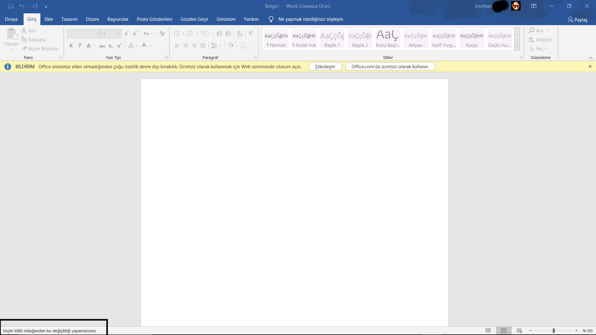Image resolution: width=596 pixels, height=335 pixels.
Task: Toggle paragraph marks (¶) visibility
Action: point(251,33)
